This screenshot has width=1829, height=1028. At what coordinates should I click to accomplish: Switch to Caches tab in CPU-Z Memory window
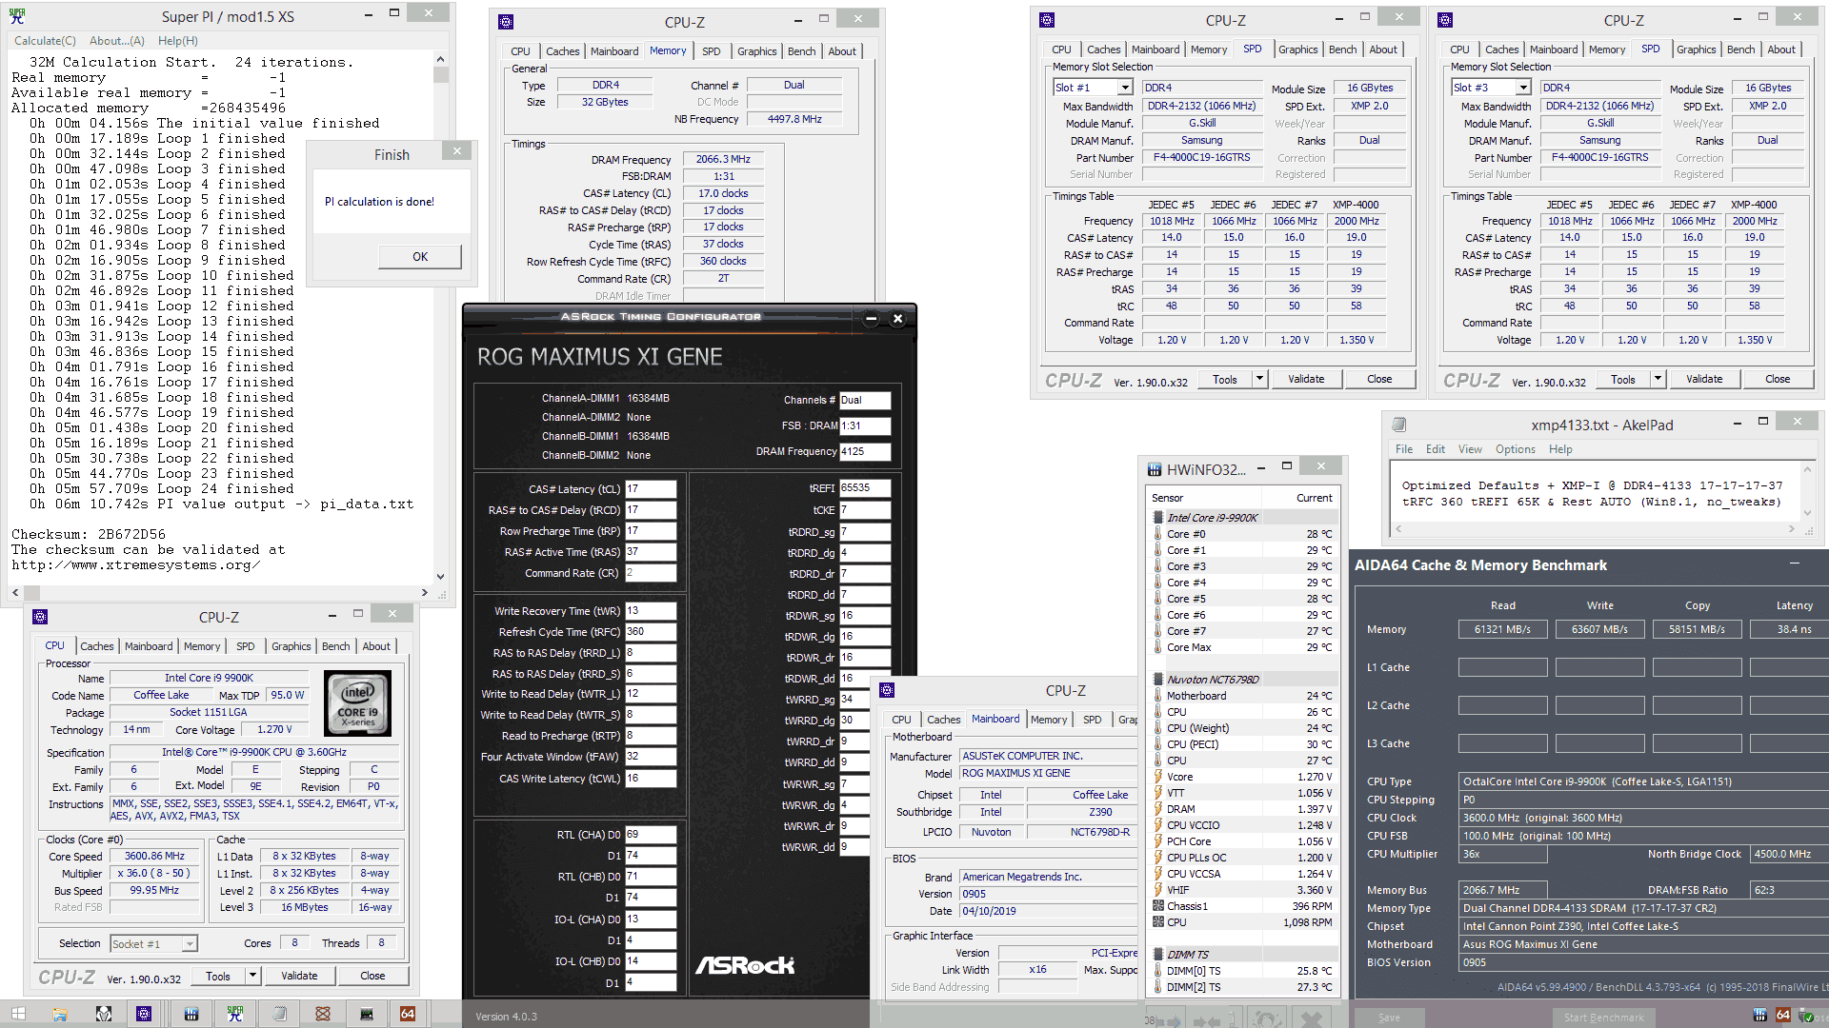coord(562,51)
